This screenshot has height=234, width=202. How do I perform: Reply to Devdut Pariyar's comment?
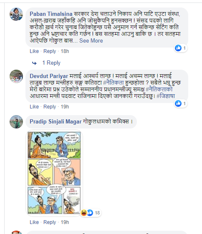50,107
